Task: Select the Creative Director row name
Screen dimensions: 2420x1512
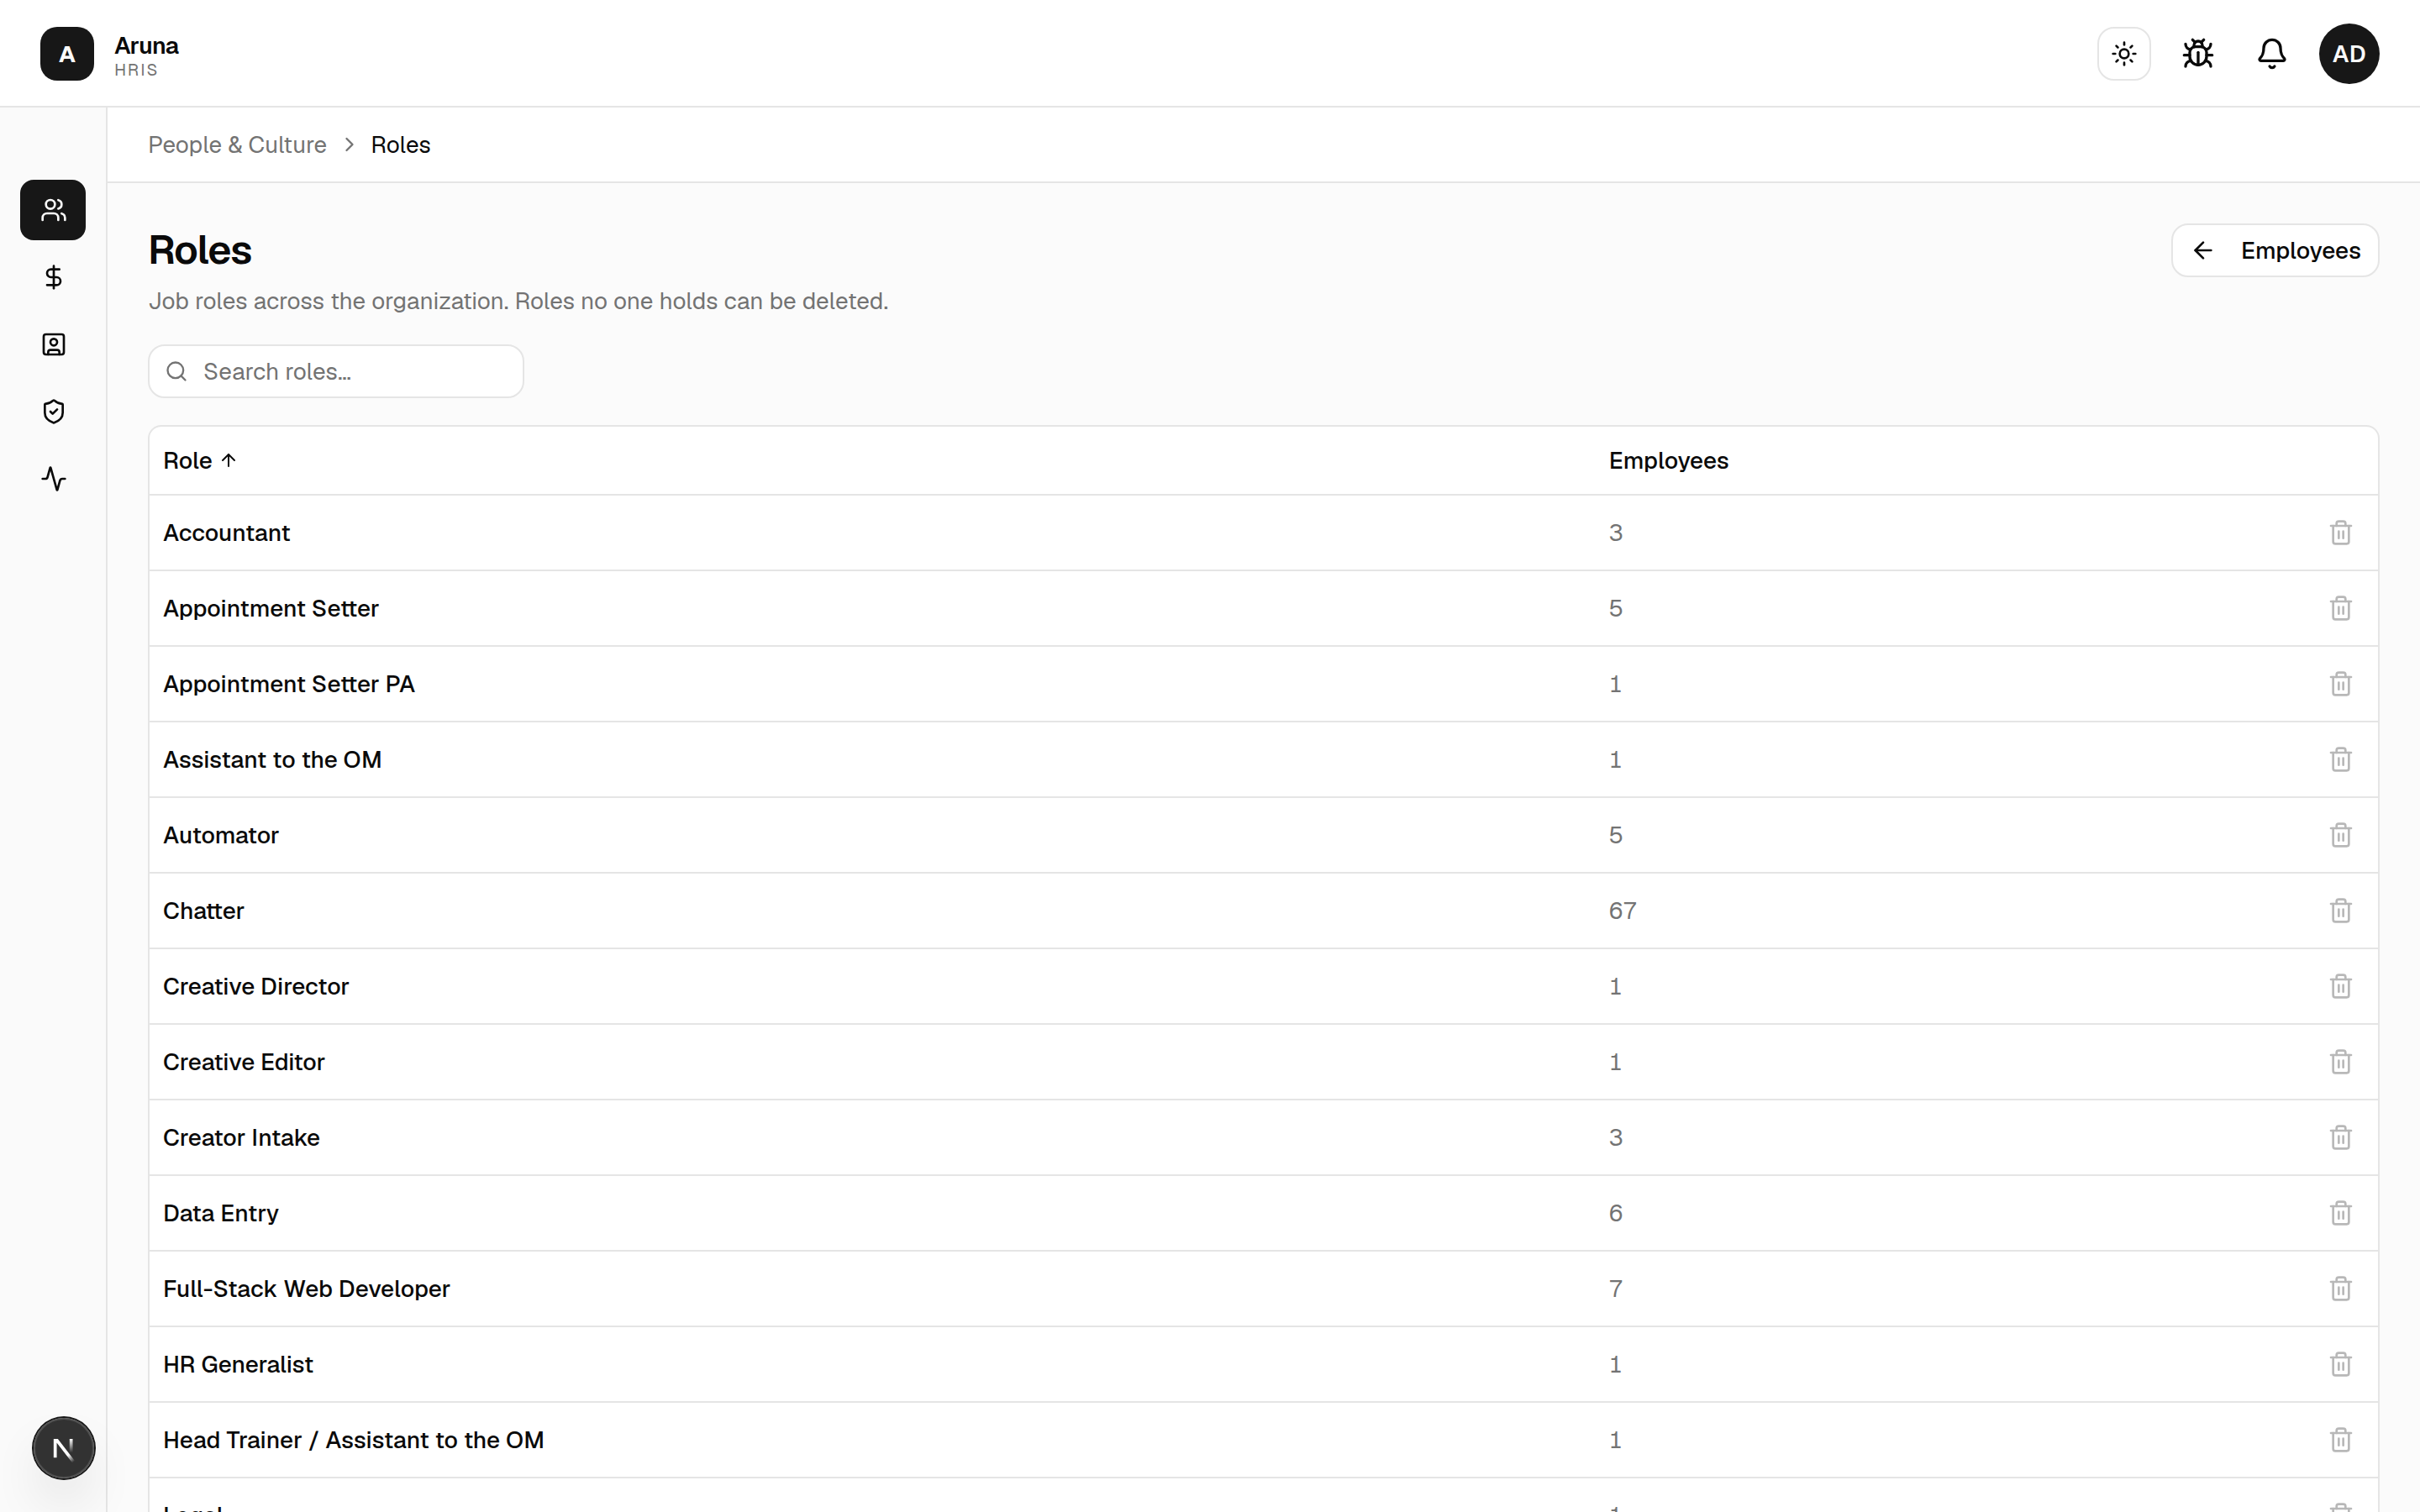Action: [x=256, y=986]
